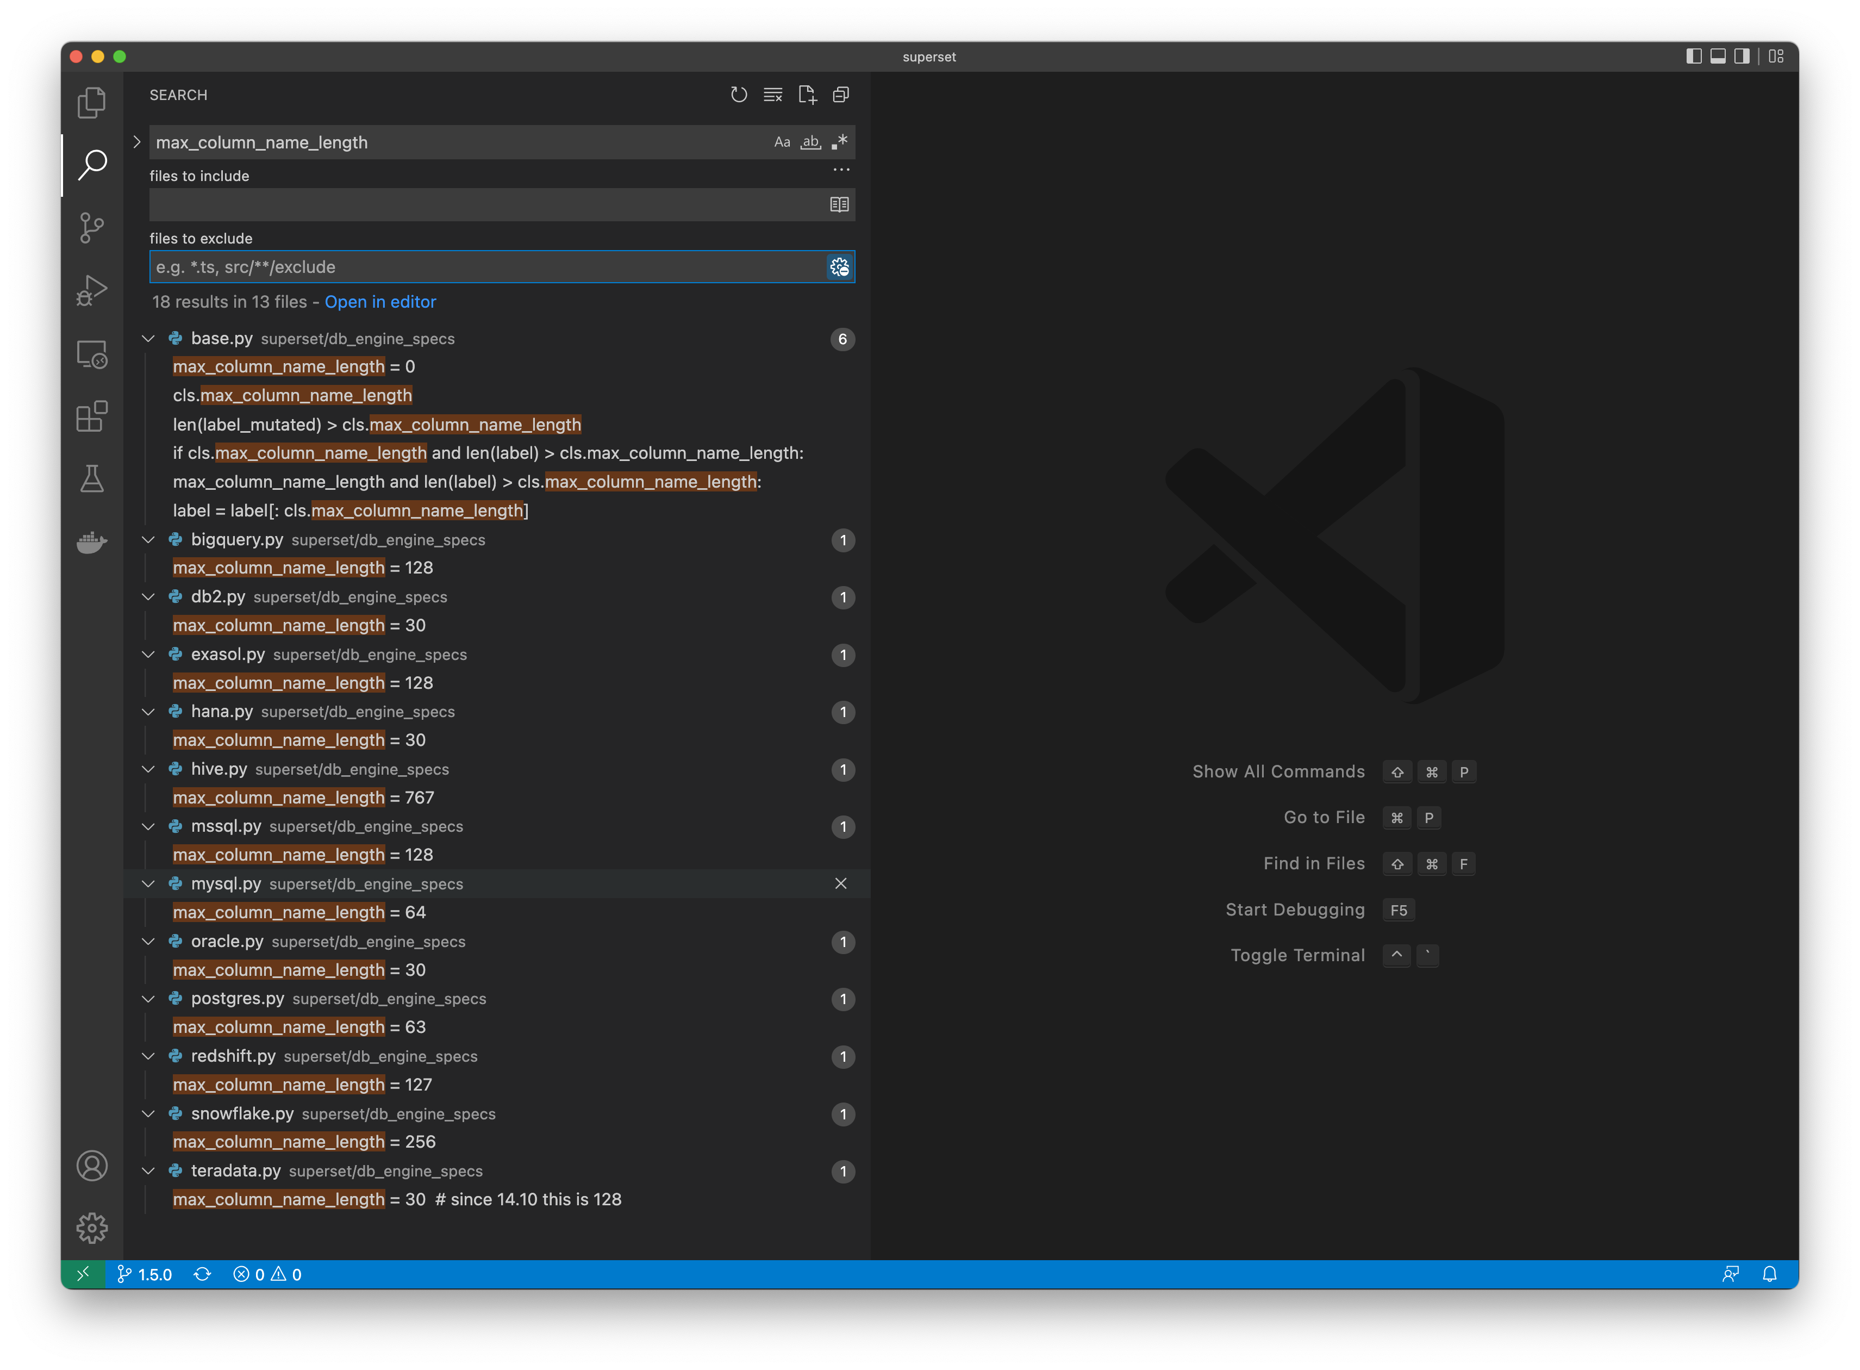Refresh the search results
The image size is (1860, 1370).
[x=738, y=95]
